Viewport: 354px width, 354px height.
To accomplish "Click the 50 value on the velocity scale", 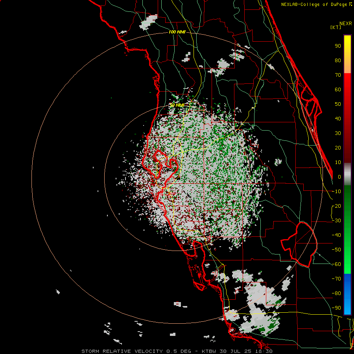I will (338, 104).
